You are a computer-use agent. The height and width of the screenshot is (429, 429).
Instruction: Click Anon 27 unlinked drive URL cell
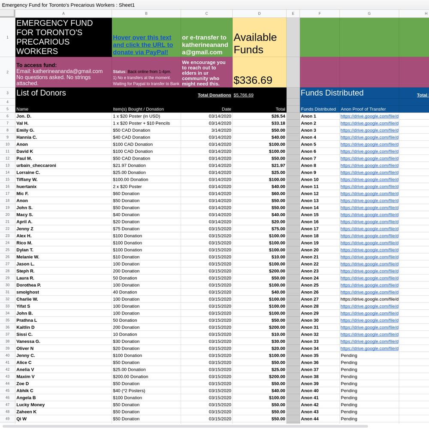pyautogui.click(x=369, y=299)
